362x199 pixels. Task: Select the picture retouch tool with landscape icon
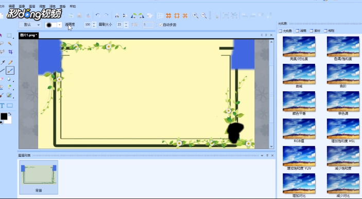pos(9,95)
